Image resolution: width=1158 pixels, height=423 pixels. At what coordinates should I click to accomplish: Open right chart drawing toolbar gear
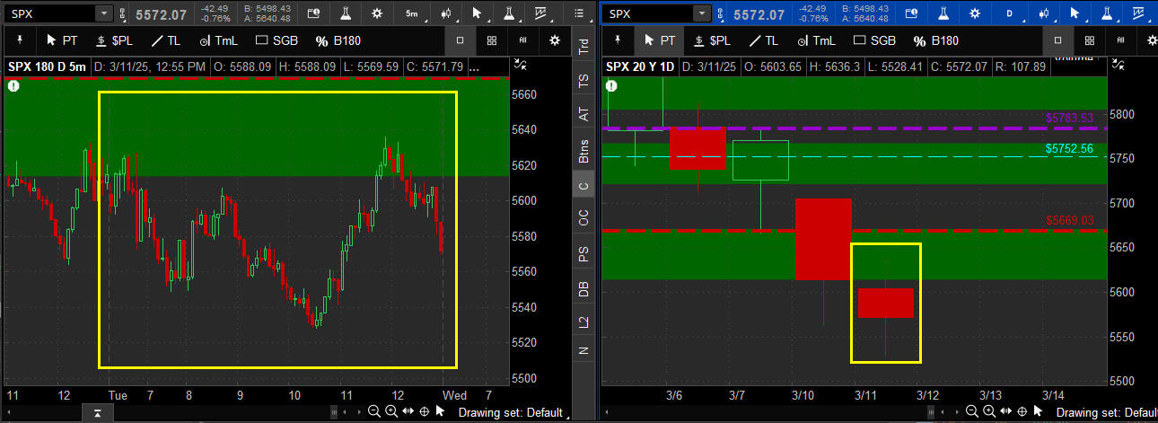[1151, 40]
